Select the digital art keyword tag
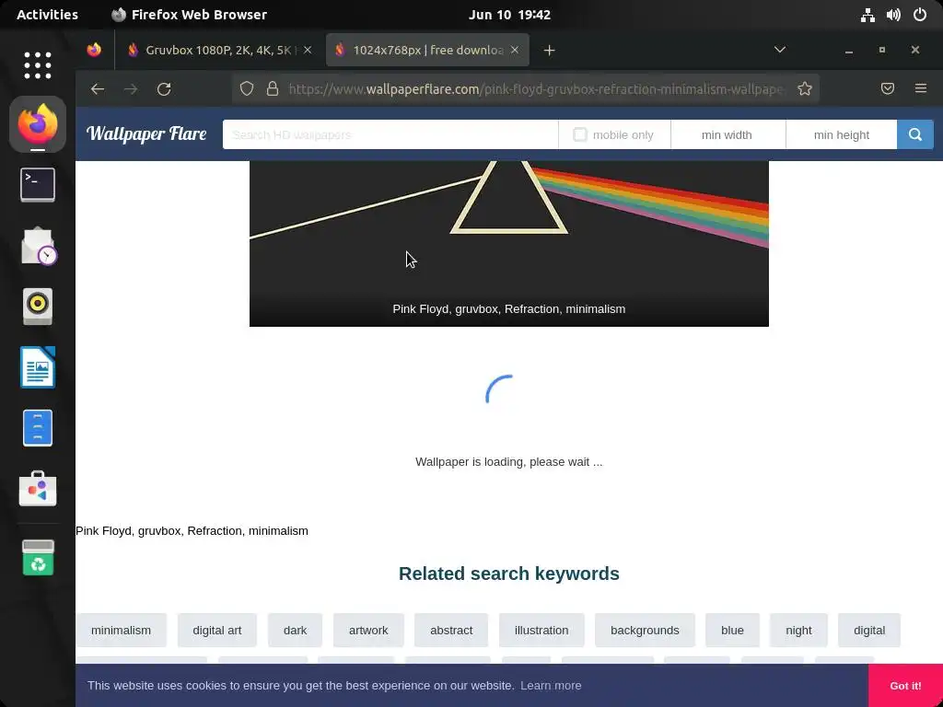This screenshot has height=707, width=943. point(217,630)
